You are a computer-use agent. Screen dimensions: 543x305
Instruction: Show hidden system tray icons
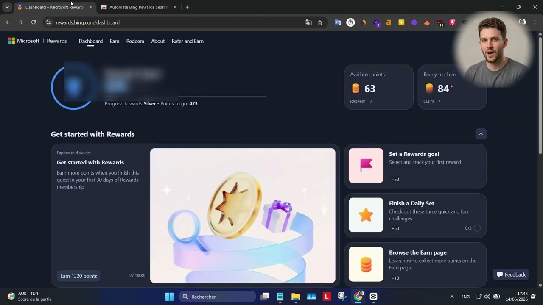(x=452, y=297)
